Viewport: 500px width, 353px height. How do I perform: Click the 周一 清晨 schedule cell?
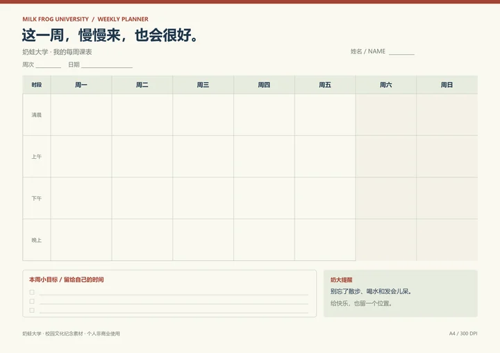pyautogui.click(x=81, y=114)
